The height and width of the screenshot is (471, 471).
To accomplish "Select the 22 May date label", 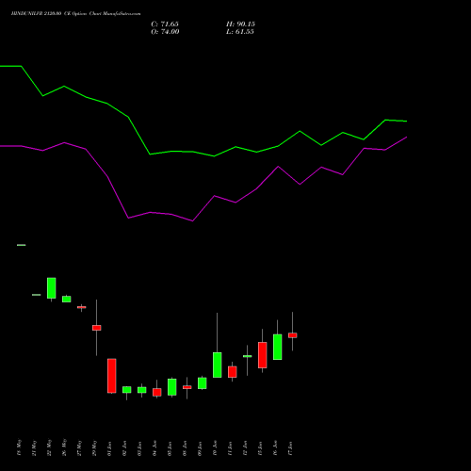I will 49,447.
